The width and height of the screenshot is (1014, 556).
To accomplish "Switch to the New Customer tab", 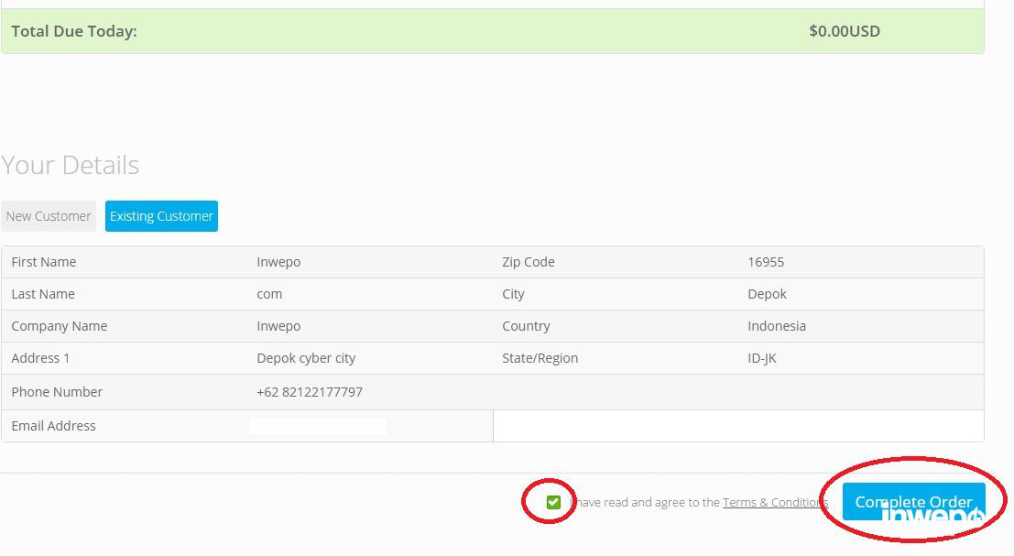I will (x=48, y=215).
